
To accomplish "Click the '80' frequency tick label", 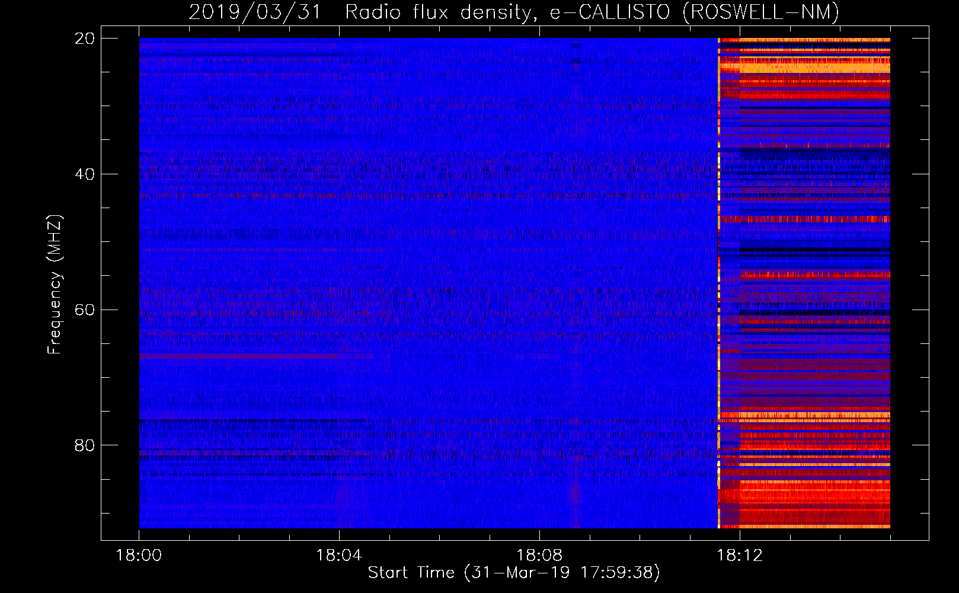I will coord(85,445).
